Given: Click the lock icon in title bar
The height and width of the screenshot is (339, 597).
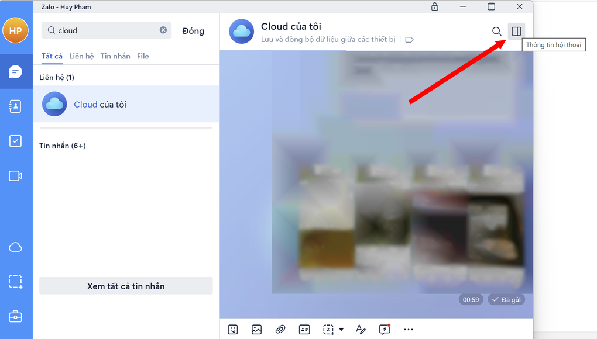Looking at the screenshot, I should (435, 6).
